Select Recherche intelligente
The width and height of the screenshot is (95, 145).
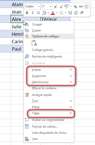[49, 57]
